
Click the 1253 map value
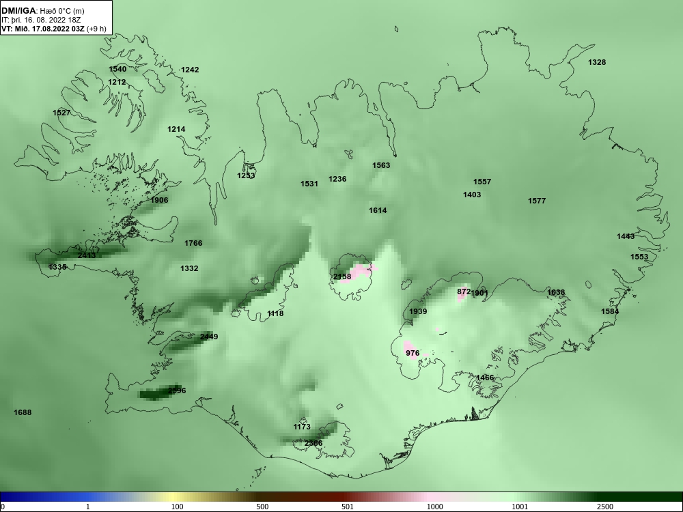pos(246,175)
